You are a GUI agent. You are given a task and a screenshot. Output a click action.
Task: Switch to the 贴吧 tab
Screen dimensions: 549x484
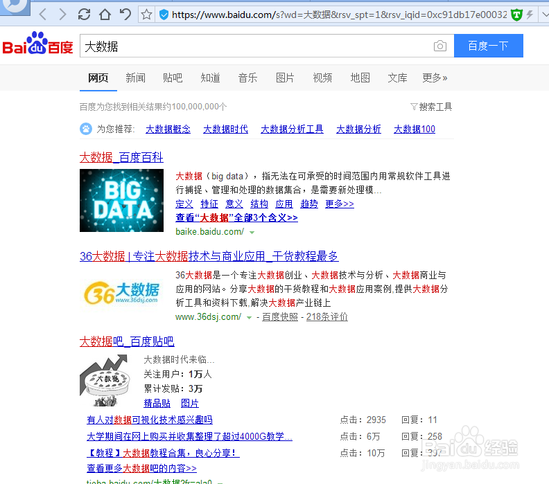click(x=173, y=78)
